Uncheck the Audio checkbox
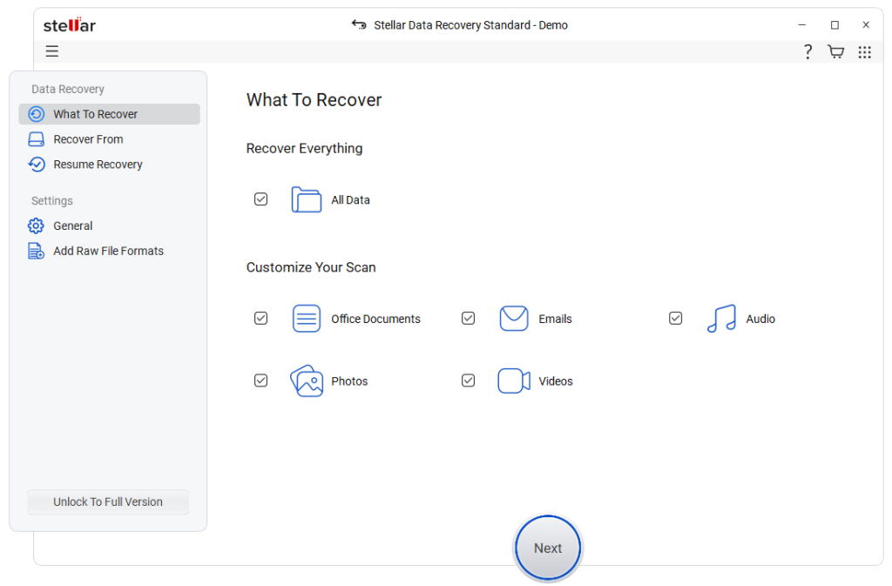This screenshot has width=892, height=586. [675, 318]
